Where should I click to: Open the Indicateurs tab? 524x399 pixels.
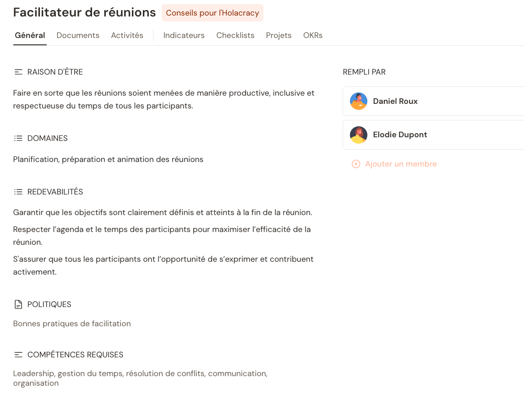[184, 35]
